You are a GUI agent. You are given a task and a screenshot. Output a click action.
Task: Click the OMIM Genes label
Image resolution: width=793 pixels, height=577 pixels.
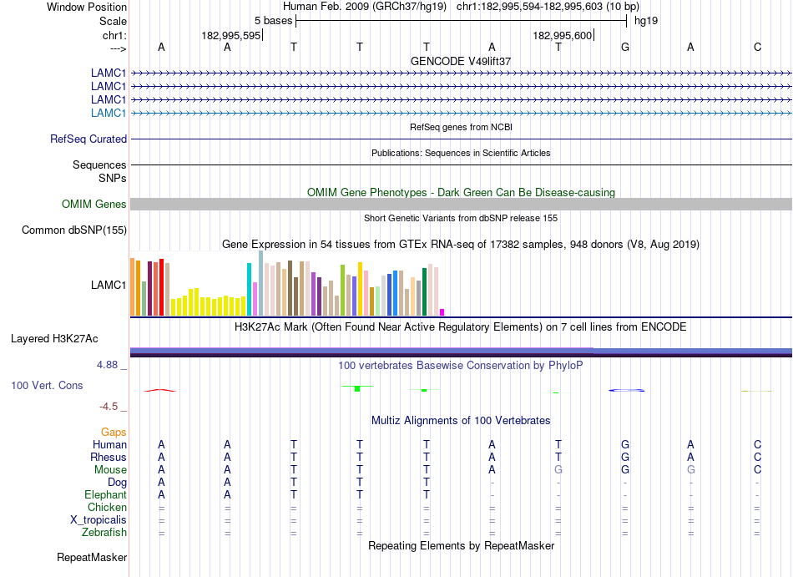(x=94, y=205)
